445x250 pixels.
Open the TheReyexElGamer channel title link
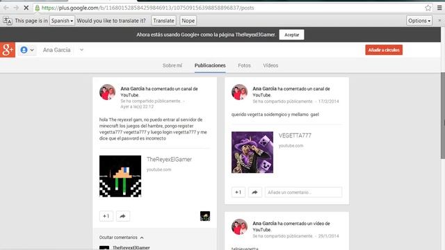coord(169,159)
